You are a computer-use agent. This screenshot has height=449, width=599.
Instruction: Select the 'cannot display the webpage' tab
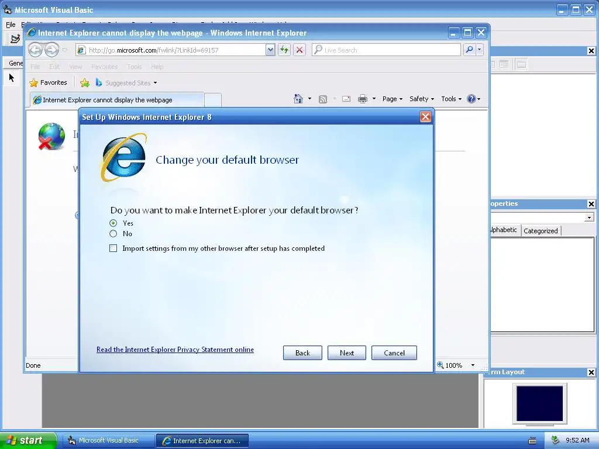(117, 100)
